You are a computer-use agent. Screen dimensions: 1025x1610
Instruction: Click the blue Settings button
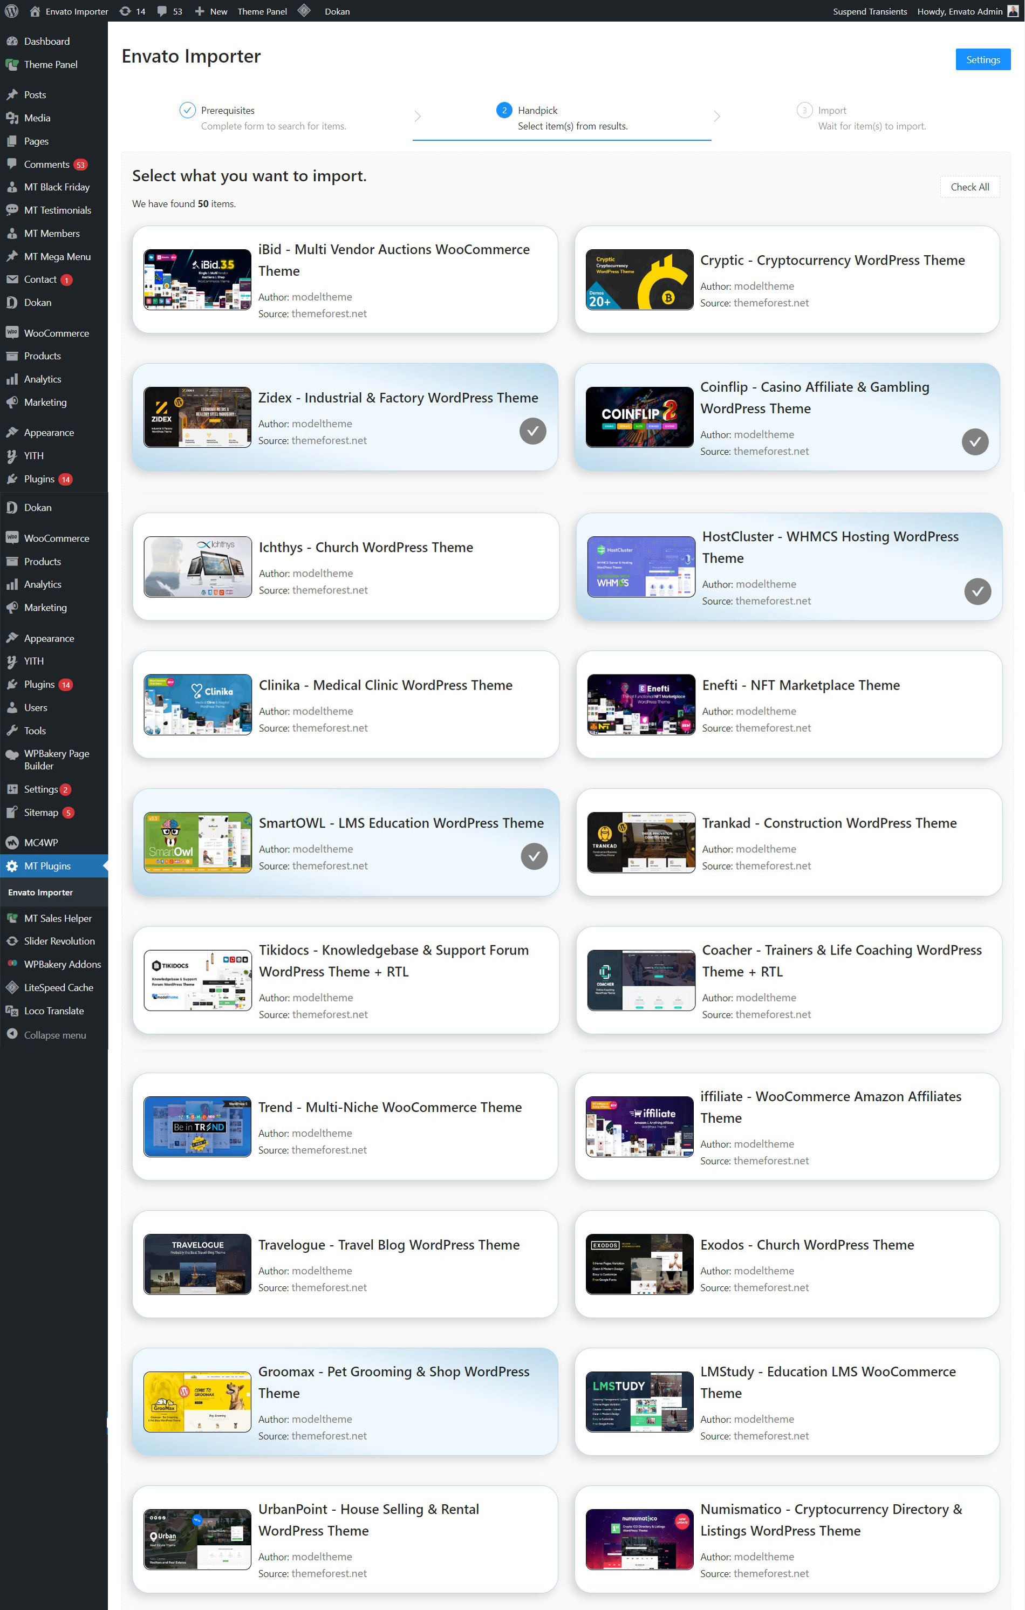pyautogui.click(x=983, y=59)
